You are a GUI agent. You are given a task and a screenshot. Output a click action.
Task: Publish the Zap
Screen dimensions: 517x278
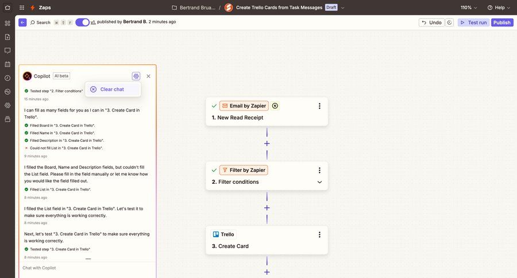502,22
